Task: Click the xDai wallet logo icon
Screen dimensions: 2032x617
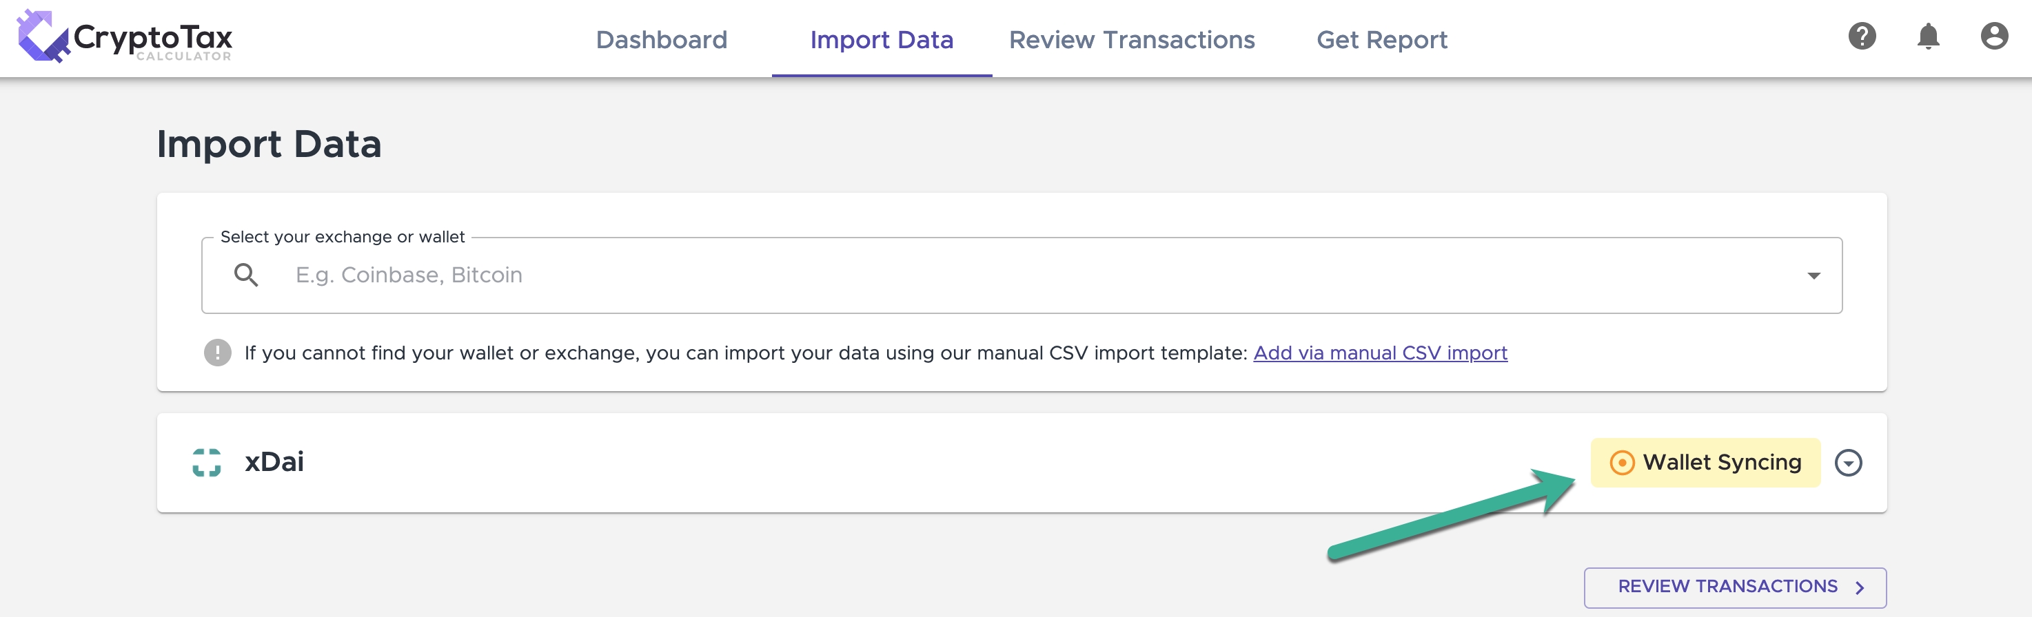Action: point(207,463)
